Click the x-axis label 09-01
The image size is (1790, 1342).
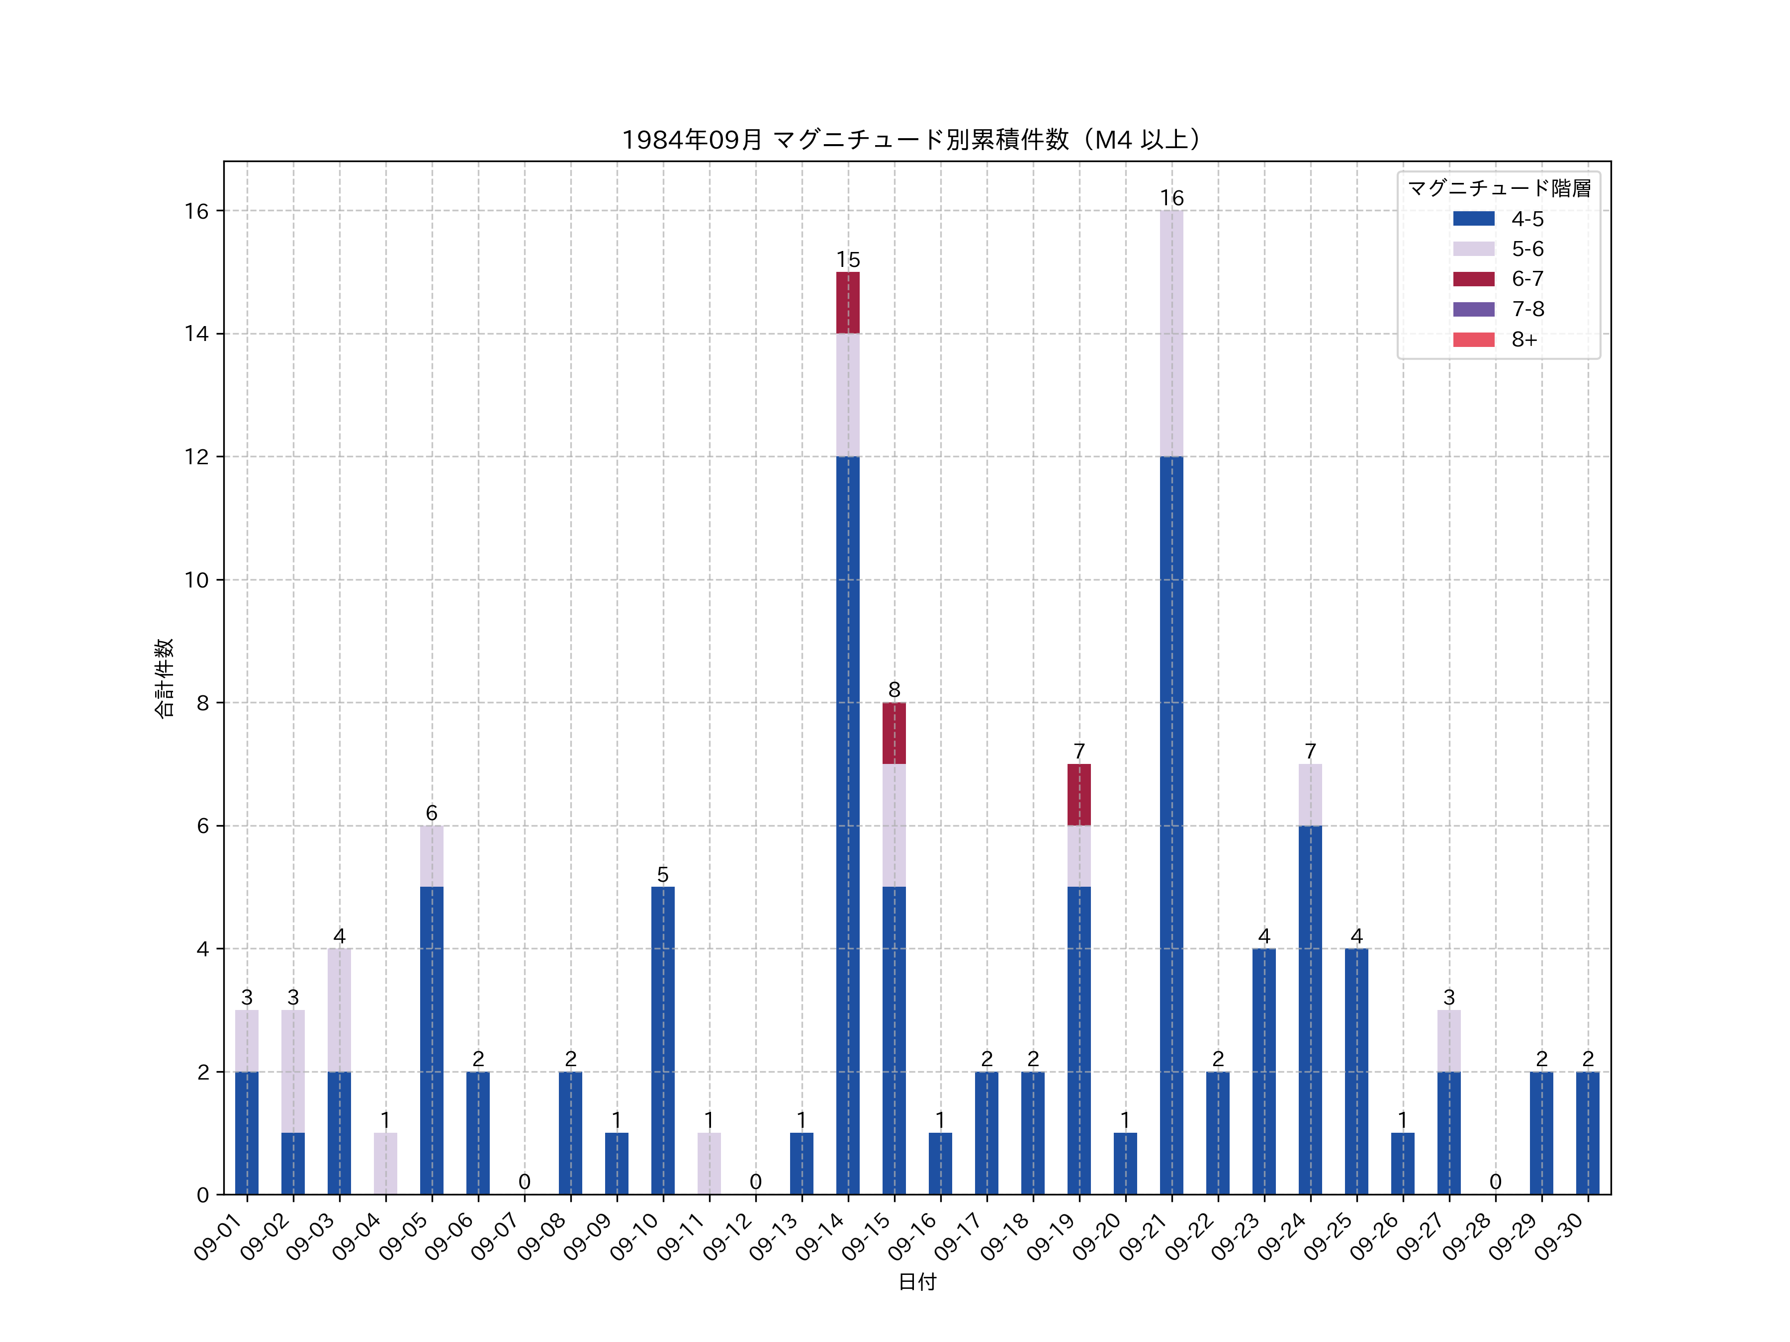click(218, 1237)
